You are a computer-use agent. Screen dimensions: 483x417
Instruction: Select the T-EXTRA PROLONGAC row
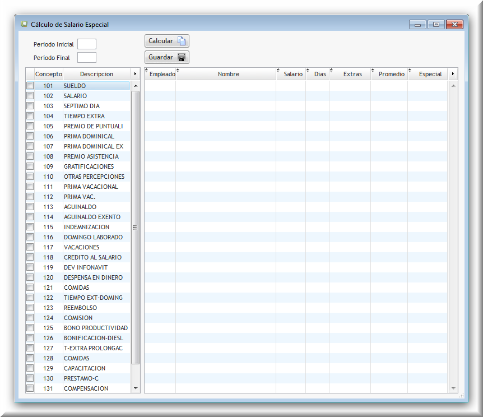pyautogui.click(x=78, y=348)
